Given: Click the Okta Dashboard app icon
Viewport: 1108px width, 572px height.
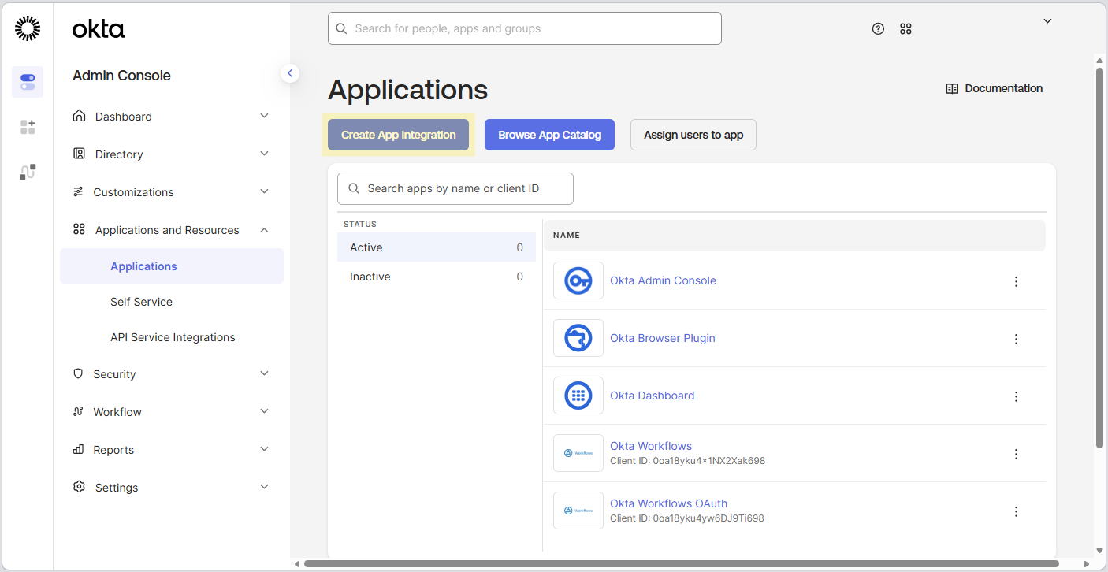Looking at the screenshot, I should pyautogui.click(x=578, y=396).
